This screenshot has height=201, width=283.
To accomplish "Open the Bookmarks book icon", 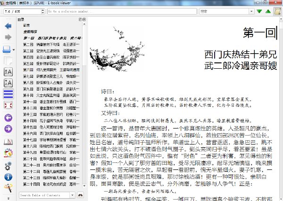I will click(x=8, y=142).
